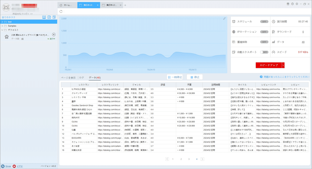
Task: Toggle the 重複排除 OFF switch
Action: tap(264, 42)
